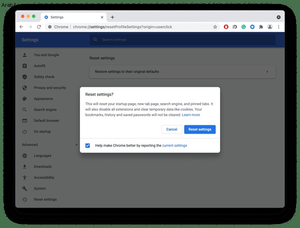Bookmark this page with the star icon

pyautogui.click(x=215, y=27)
